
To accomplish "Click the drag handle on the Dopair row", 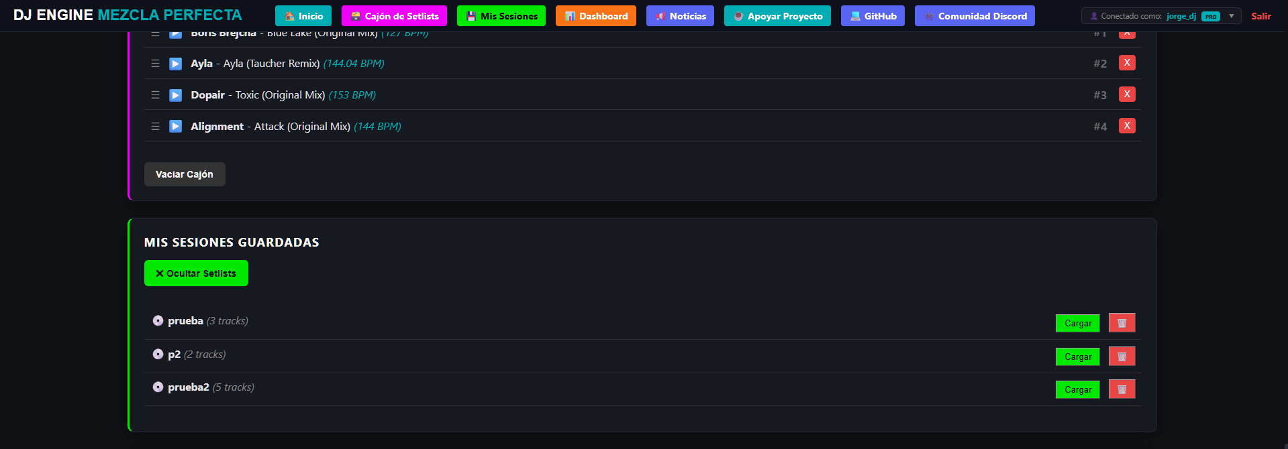I will (155, 95).
